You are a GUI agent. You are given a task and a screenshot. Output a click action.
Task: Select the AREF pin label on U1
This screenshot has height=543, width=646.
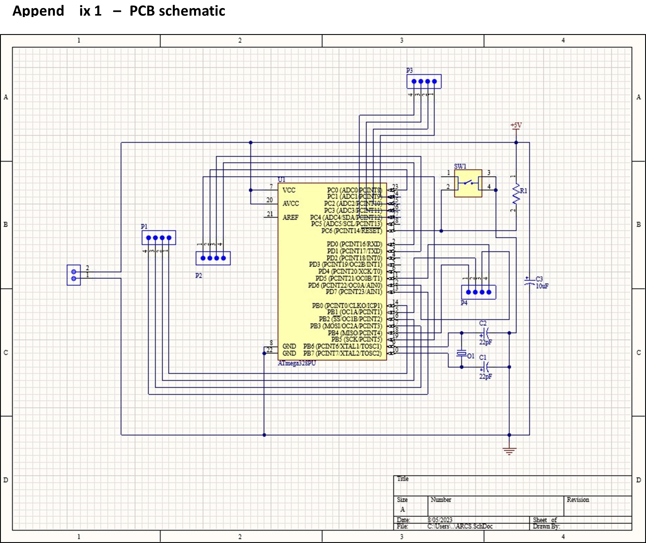(291, 217)
